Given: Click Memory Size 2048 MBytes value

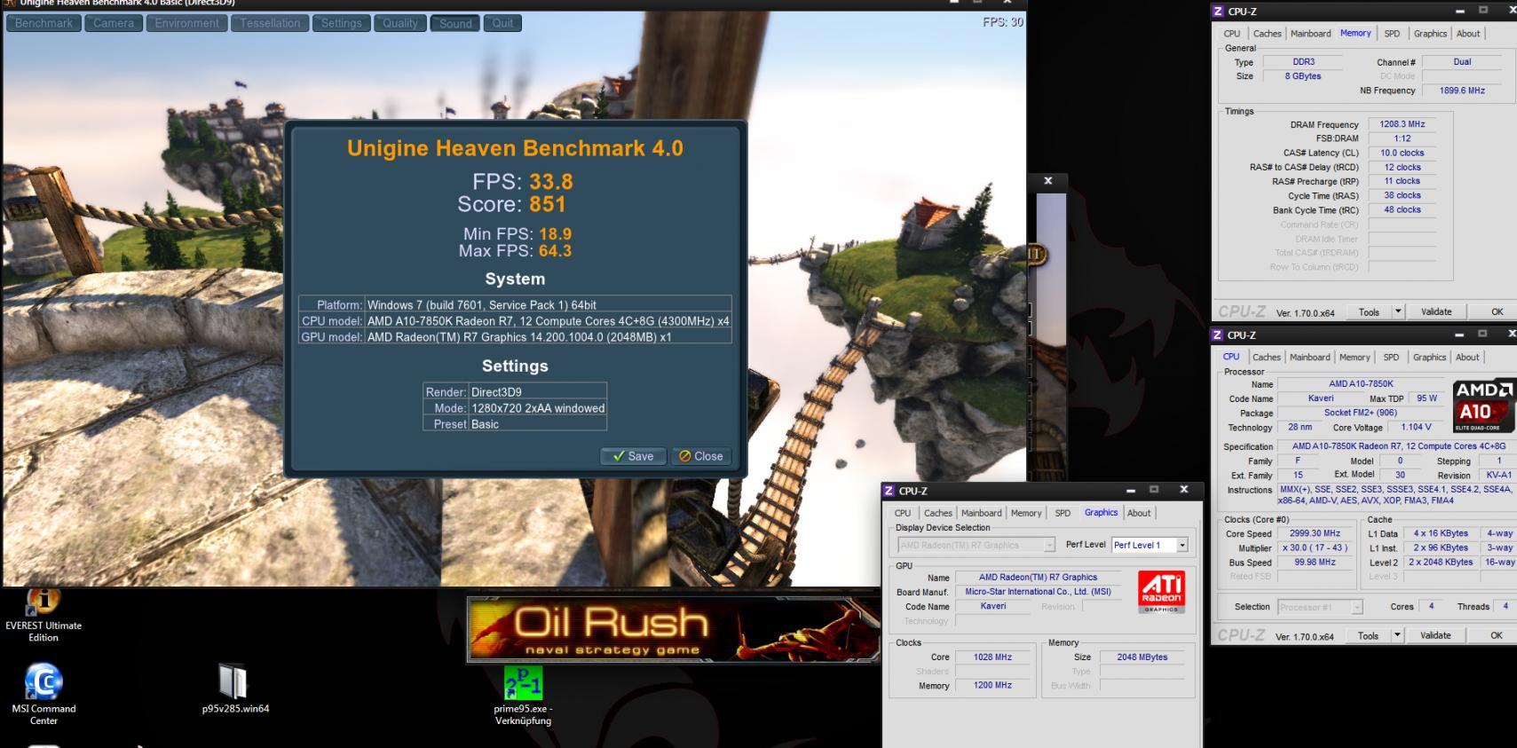Looking at the screenshot, I should [x=1142, y=657].
